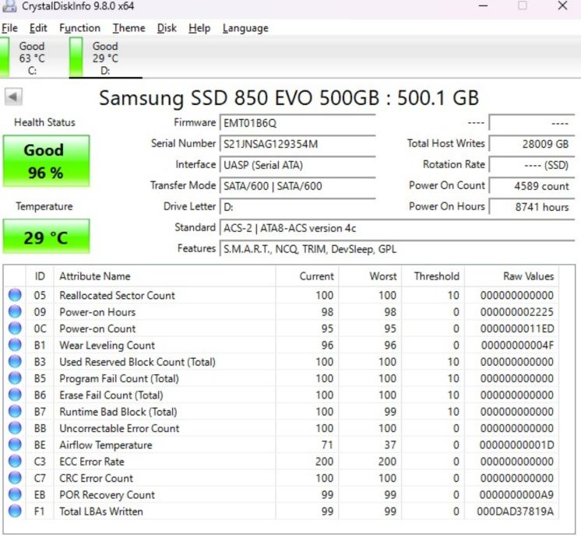Image resolution: width=581 pixels, height=537 pixels.
Task: Click status orb beside ECC Error Rate
Action: pos(16,462)
